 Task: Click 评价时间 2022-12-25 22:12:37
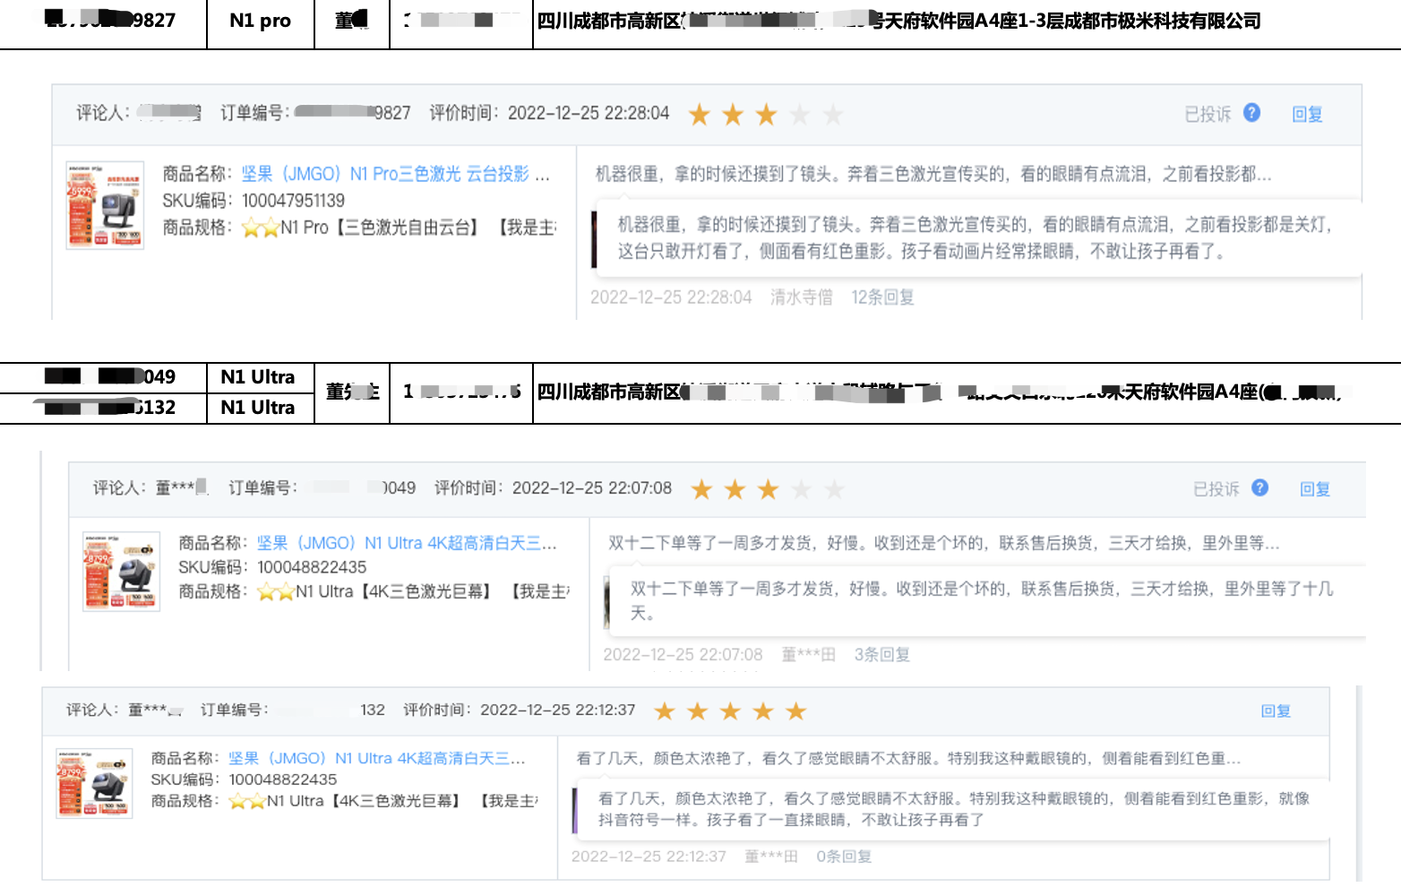(x=519, y=710)
